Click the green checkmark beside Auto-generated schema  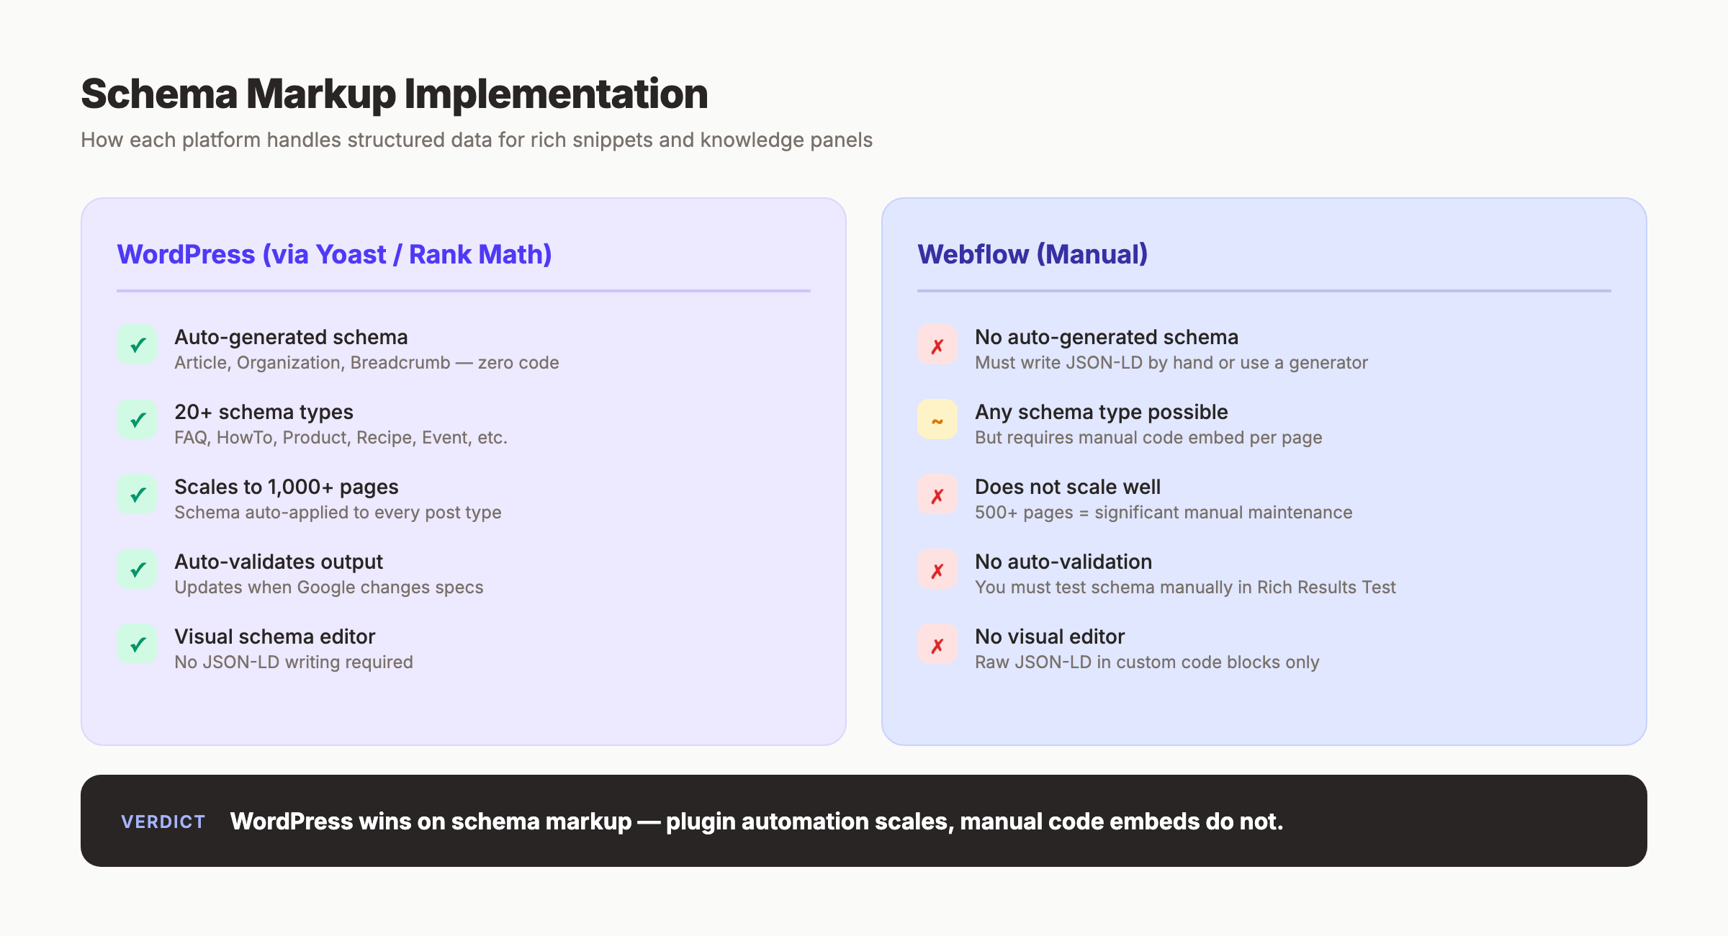(137, 345)
